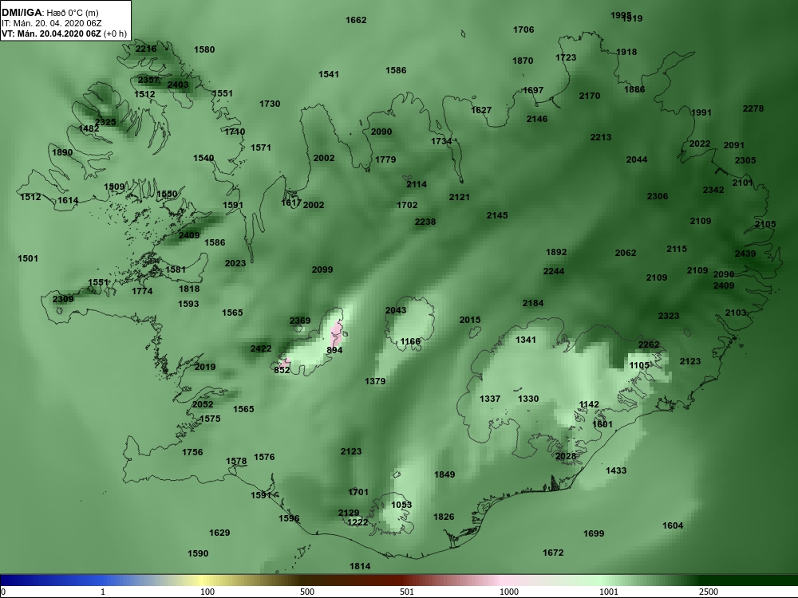Click the 2019 height value on the map
This screenshot has height=598, width=798.
(x=204, y=367)
